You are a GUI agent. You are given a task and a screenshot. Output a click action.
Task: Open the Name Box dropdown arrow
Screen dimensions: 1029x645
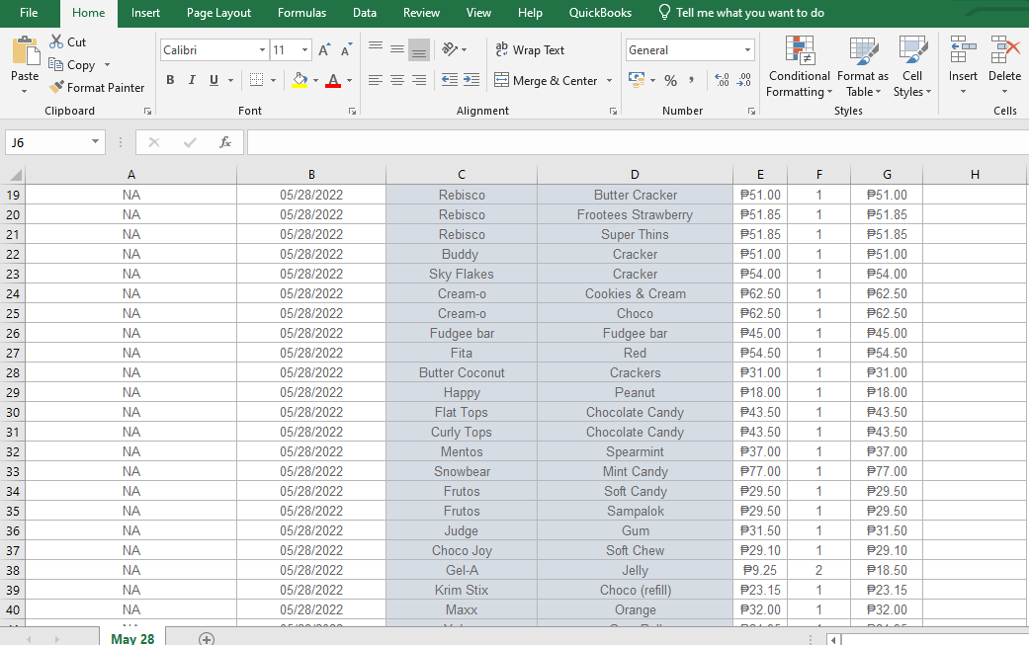[95, 141]
